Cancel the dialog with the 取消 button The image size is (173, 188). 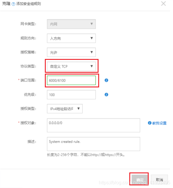[159, 179]
